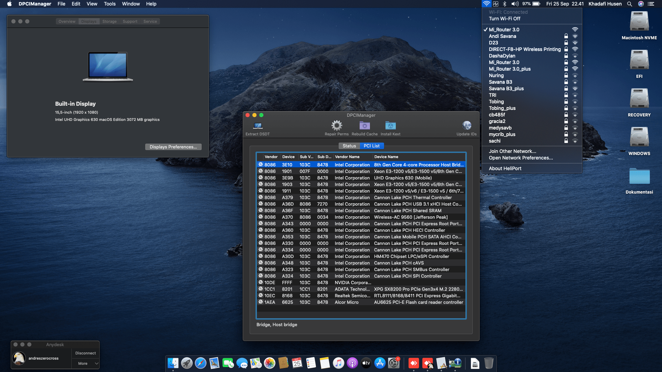Turn Wi-Fi Off from the Wi-Fi menu
This screenshot has height=372, width=662.
coord(504,19)
